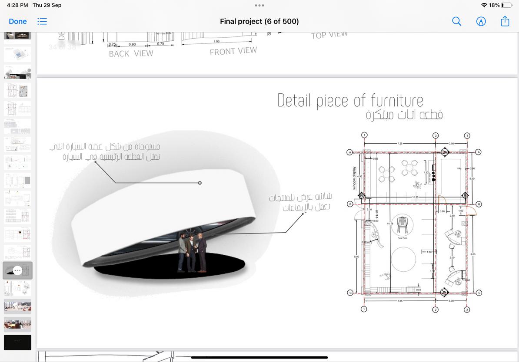Click the 'TOP VIEW' label
Viewport: 519px width, 362px height.
[x=329, y=35]
